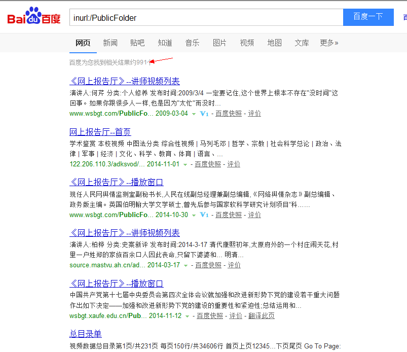
Task: Open the 网上报告厅--首页 result
Action: 100,132
